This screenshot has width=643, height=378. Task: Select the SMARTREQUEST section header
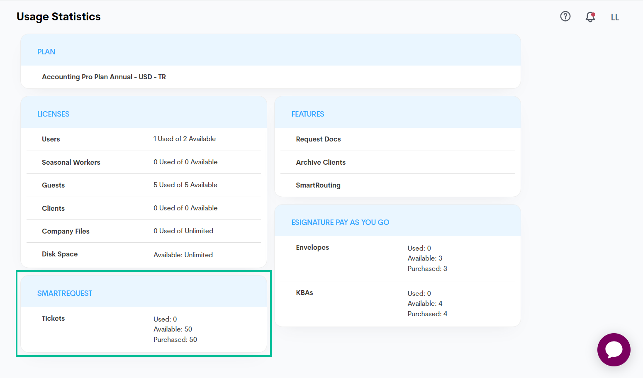(x=65, y=293)
